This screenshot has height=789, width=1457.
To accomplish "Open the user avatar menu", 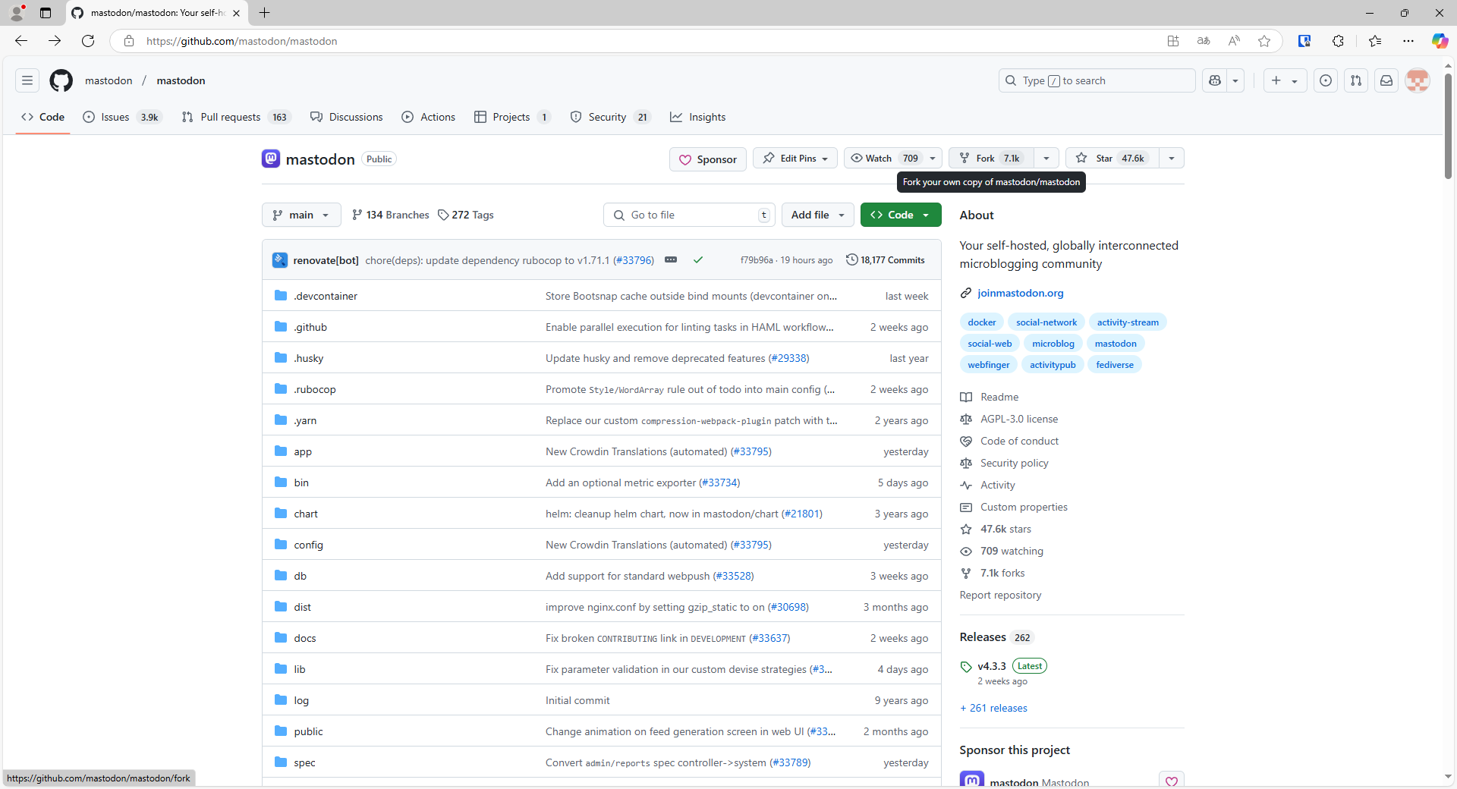I will (1418, 80).
